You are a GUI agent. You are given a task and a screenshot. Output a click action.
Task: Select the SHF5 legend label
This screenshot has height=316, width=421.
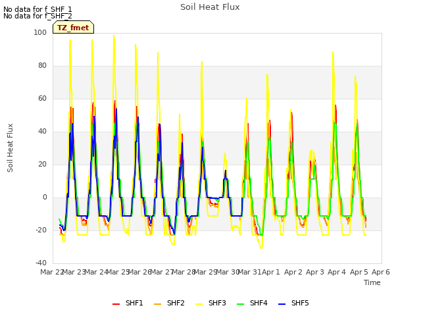[x=300, y=303]
